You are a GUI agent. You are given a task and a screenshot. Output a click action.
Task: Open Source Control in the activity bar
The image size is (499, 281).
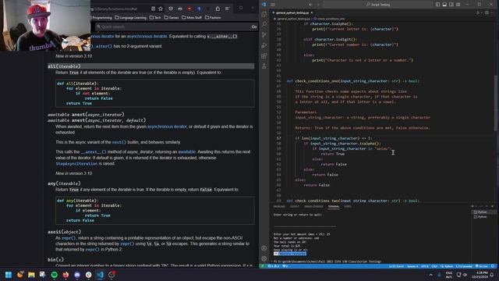264,34
